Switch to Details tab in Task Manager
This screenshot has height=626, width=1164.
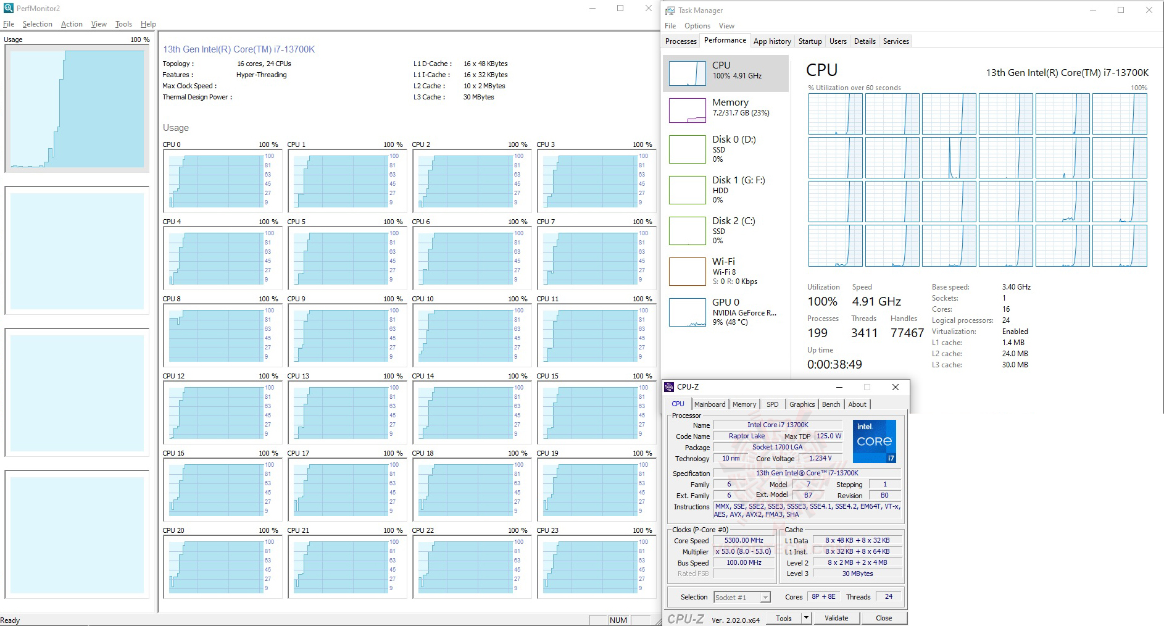click(x=865, y=41)
